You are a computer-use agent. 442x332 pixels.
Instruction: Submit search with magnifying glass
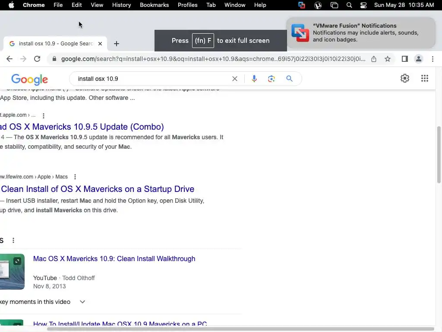pyautogui.click(x=289, y=79)
